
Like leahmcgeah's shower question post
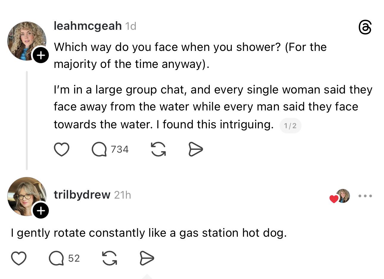(x=61, y=149)
